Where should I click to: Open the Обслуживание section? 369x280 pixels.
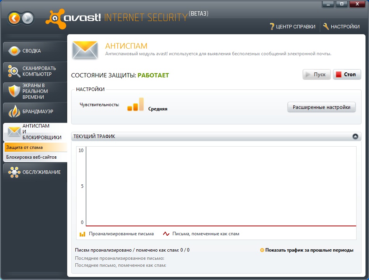[35, 172]
